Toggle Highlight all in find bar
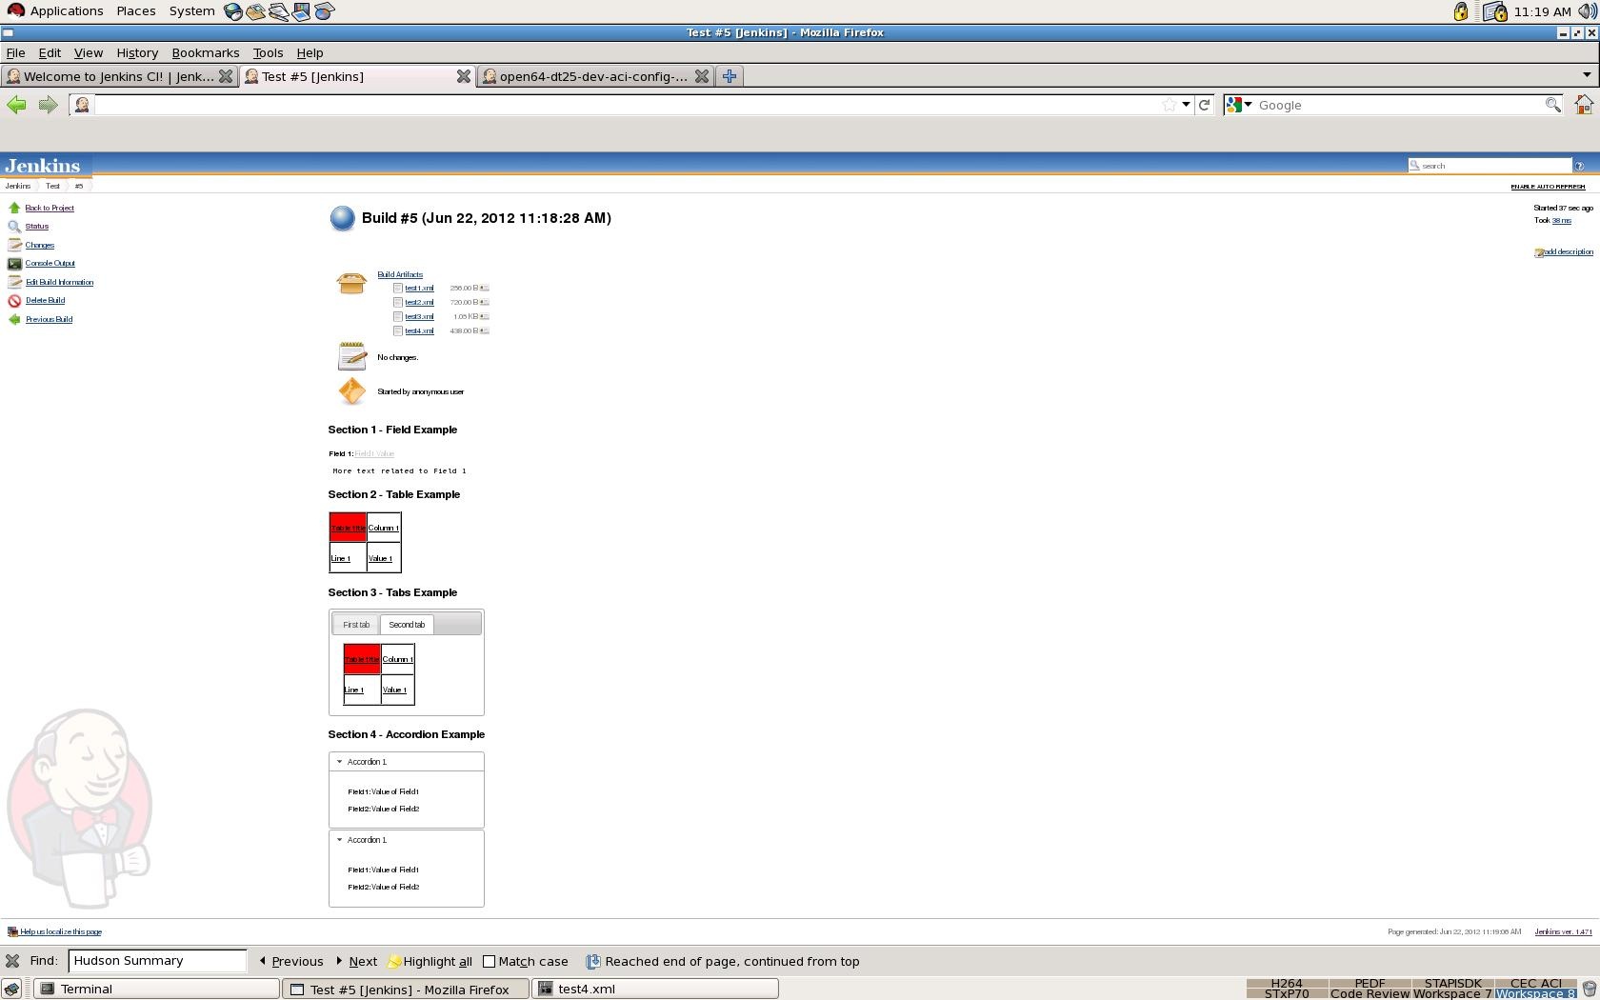This screenshot has height=1000, width=1600. [430, 962]
